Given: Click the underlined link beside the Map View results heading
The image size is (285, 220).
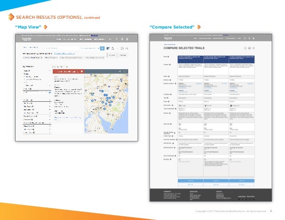Looking at the screenshot, I should click(64, 54).
